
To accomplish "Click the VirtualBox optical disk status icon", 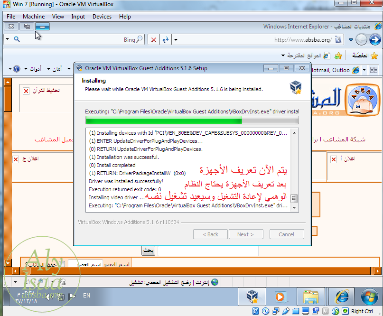I will [265, 311].
